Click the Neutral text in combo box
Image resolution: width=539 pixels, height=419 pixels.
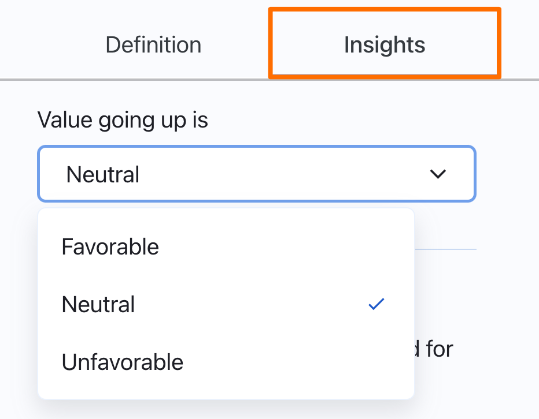(103, 174)
